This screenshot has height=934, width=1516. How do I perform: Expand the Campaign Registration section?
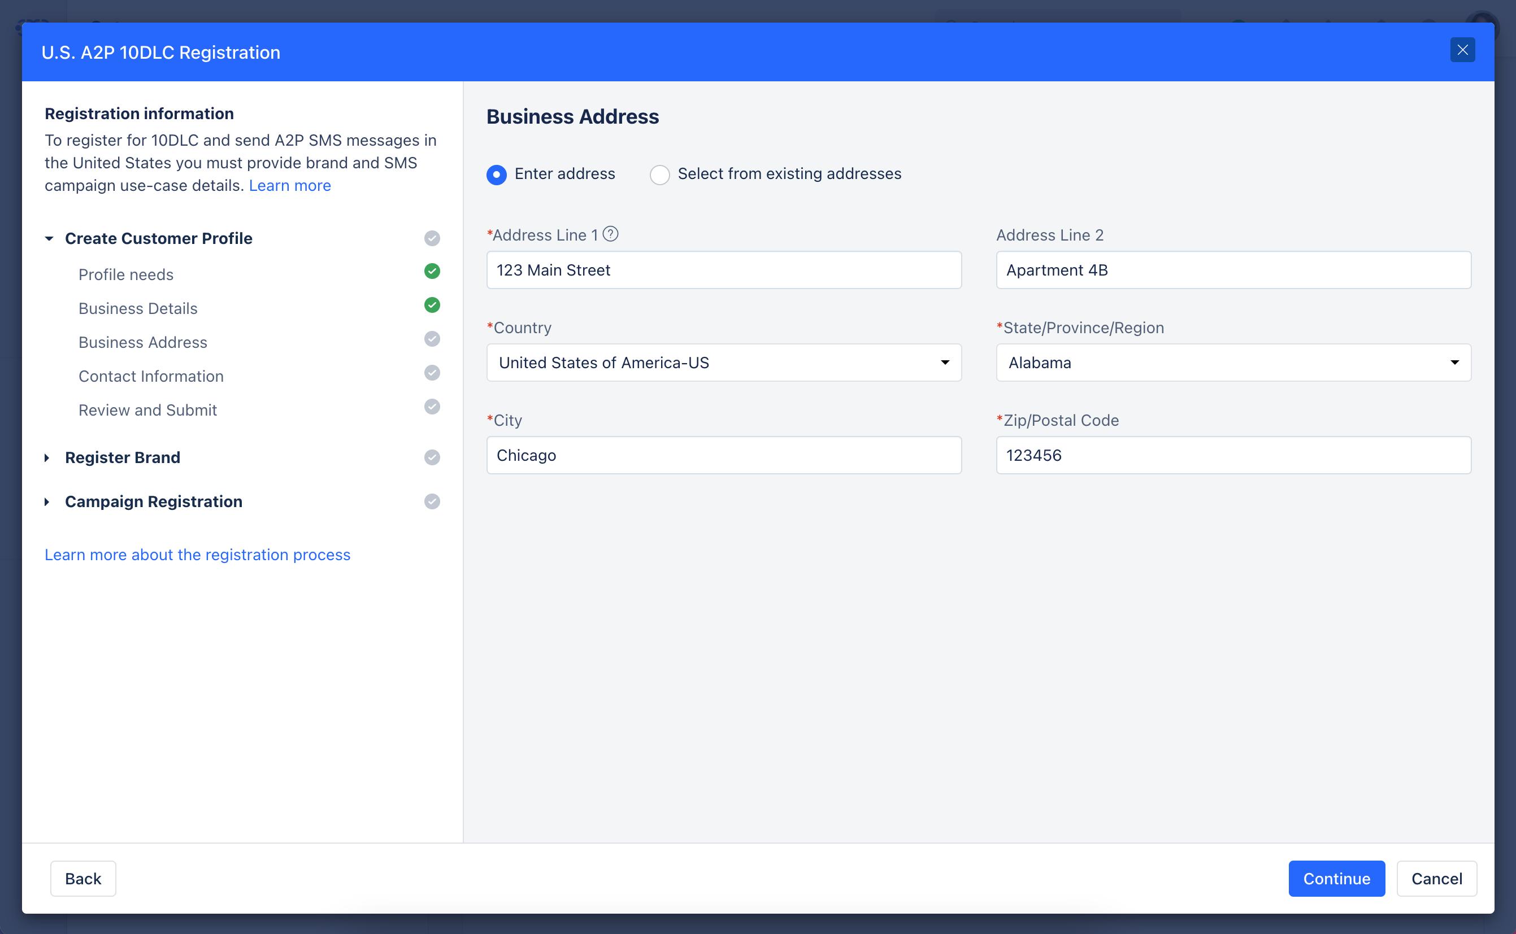47,501
